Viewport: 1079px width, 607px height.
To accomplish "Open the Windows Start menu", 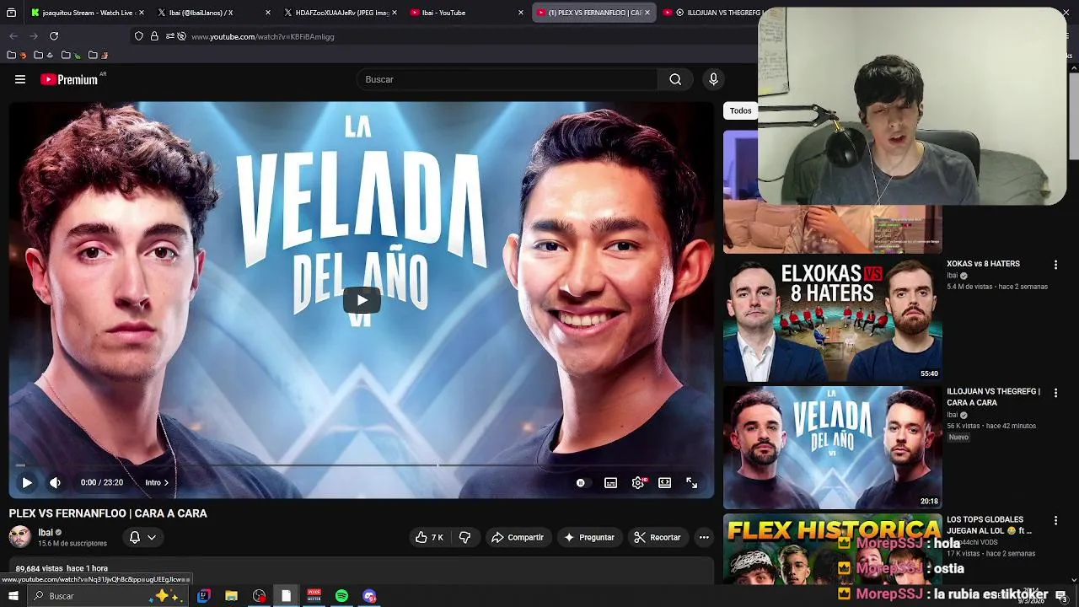I will tap(13, 596).
